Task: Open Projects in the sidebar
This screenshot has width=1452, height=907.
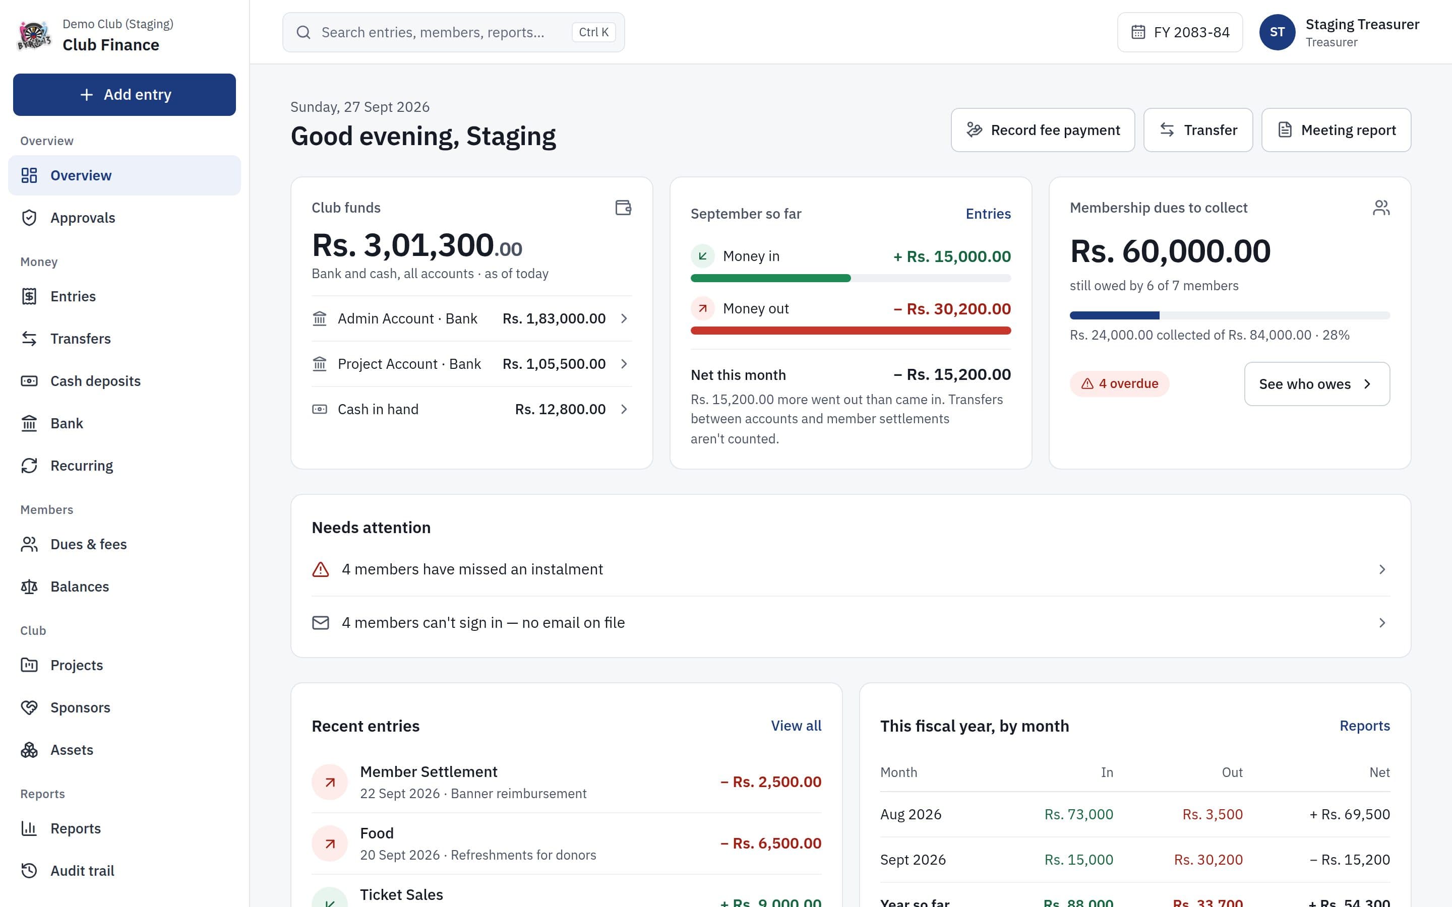Action: pos(124,665)
